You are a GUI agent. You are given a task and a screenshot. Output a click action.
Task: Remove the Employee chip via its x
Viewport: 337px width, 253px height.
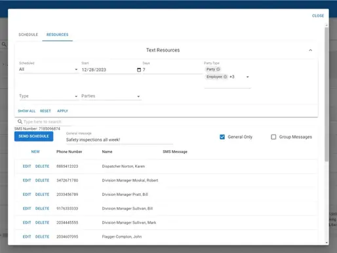(x=225, y=77)
